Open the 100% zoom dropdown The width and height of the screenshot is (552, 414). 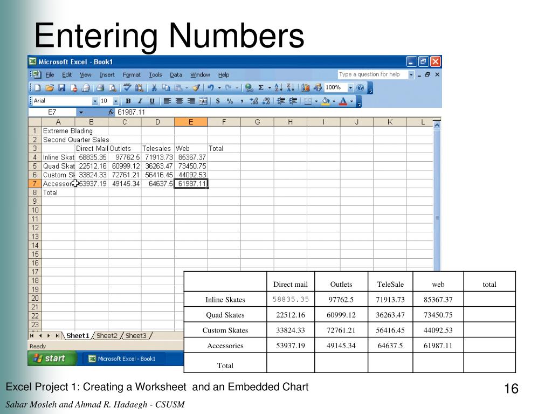(350, 88)
